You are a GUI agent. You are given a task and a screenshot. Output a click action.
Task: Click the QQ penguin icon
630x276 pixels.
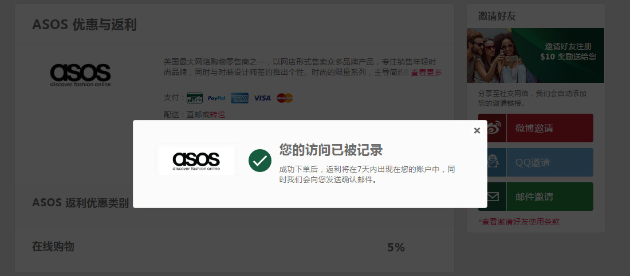493,162
